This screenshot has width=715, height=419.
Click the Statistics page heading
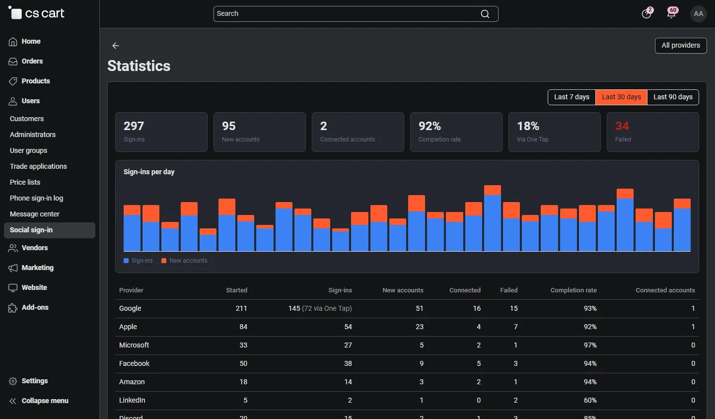coord(139,66)
